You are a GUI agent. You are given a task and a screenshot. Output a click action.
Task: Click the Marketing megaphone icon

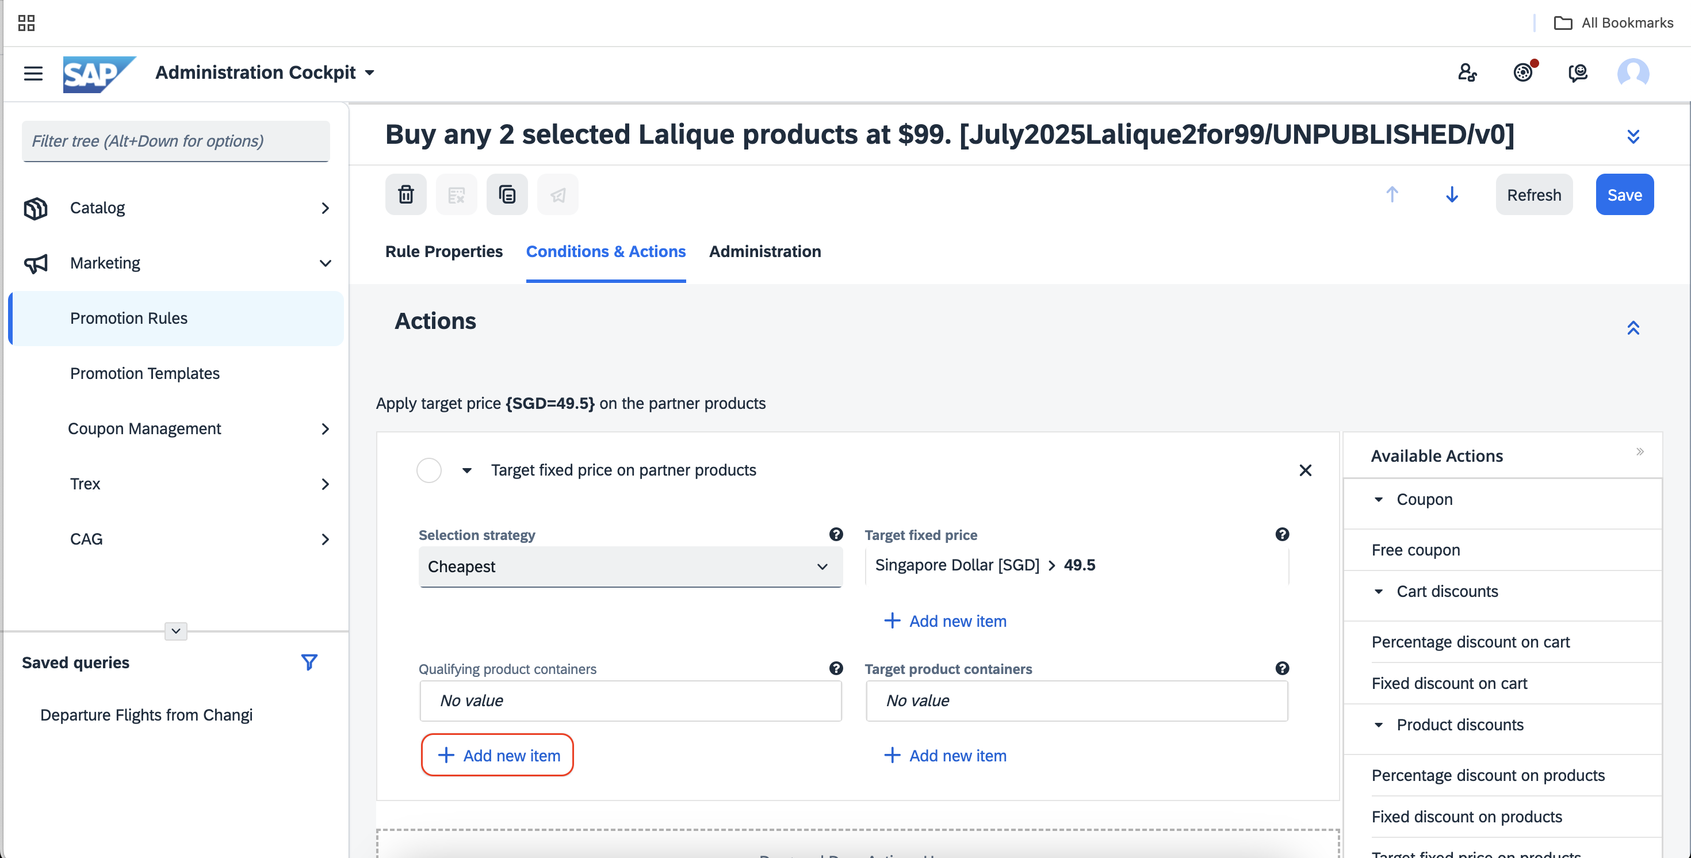pos(36,263)
